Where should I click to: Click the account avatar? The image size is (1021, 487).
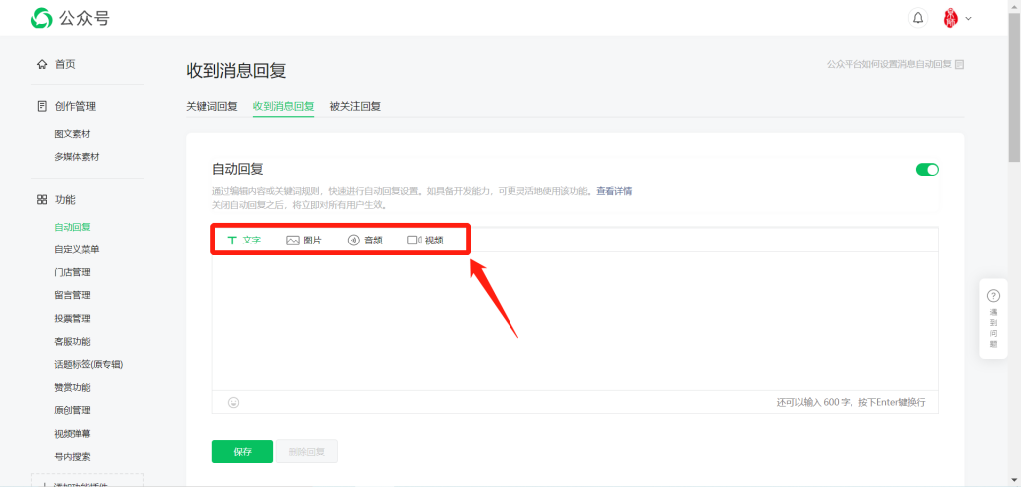950,18
